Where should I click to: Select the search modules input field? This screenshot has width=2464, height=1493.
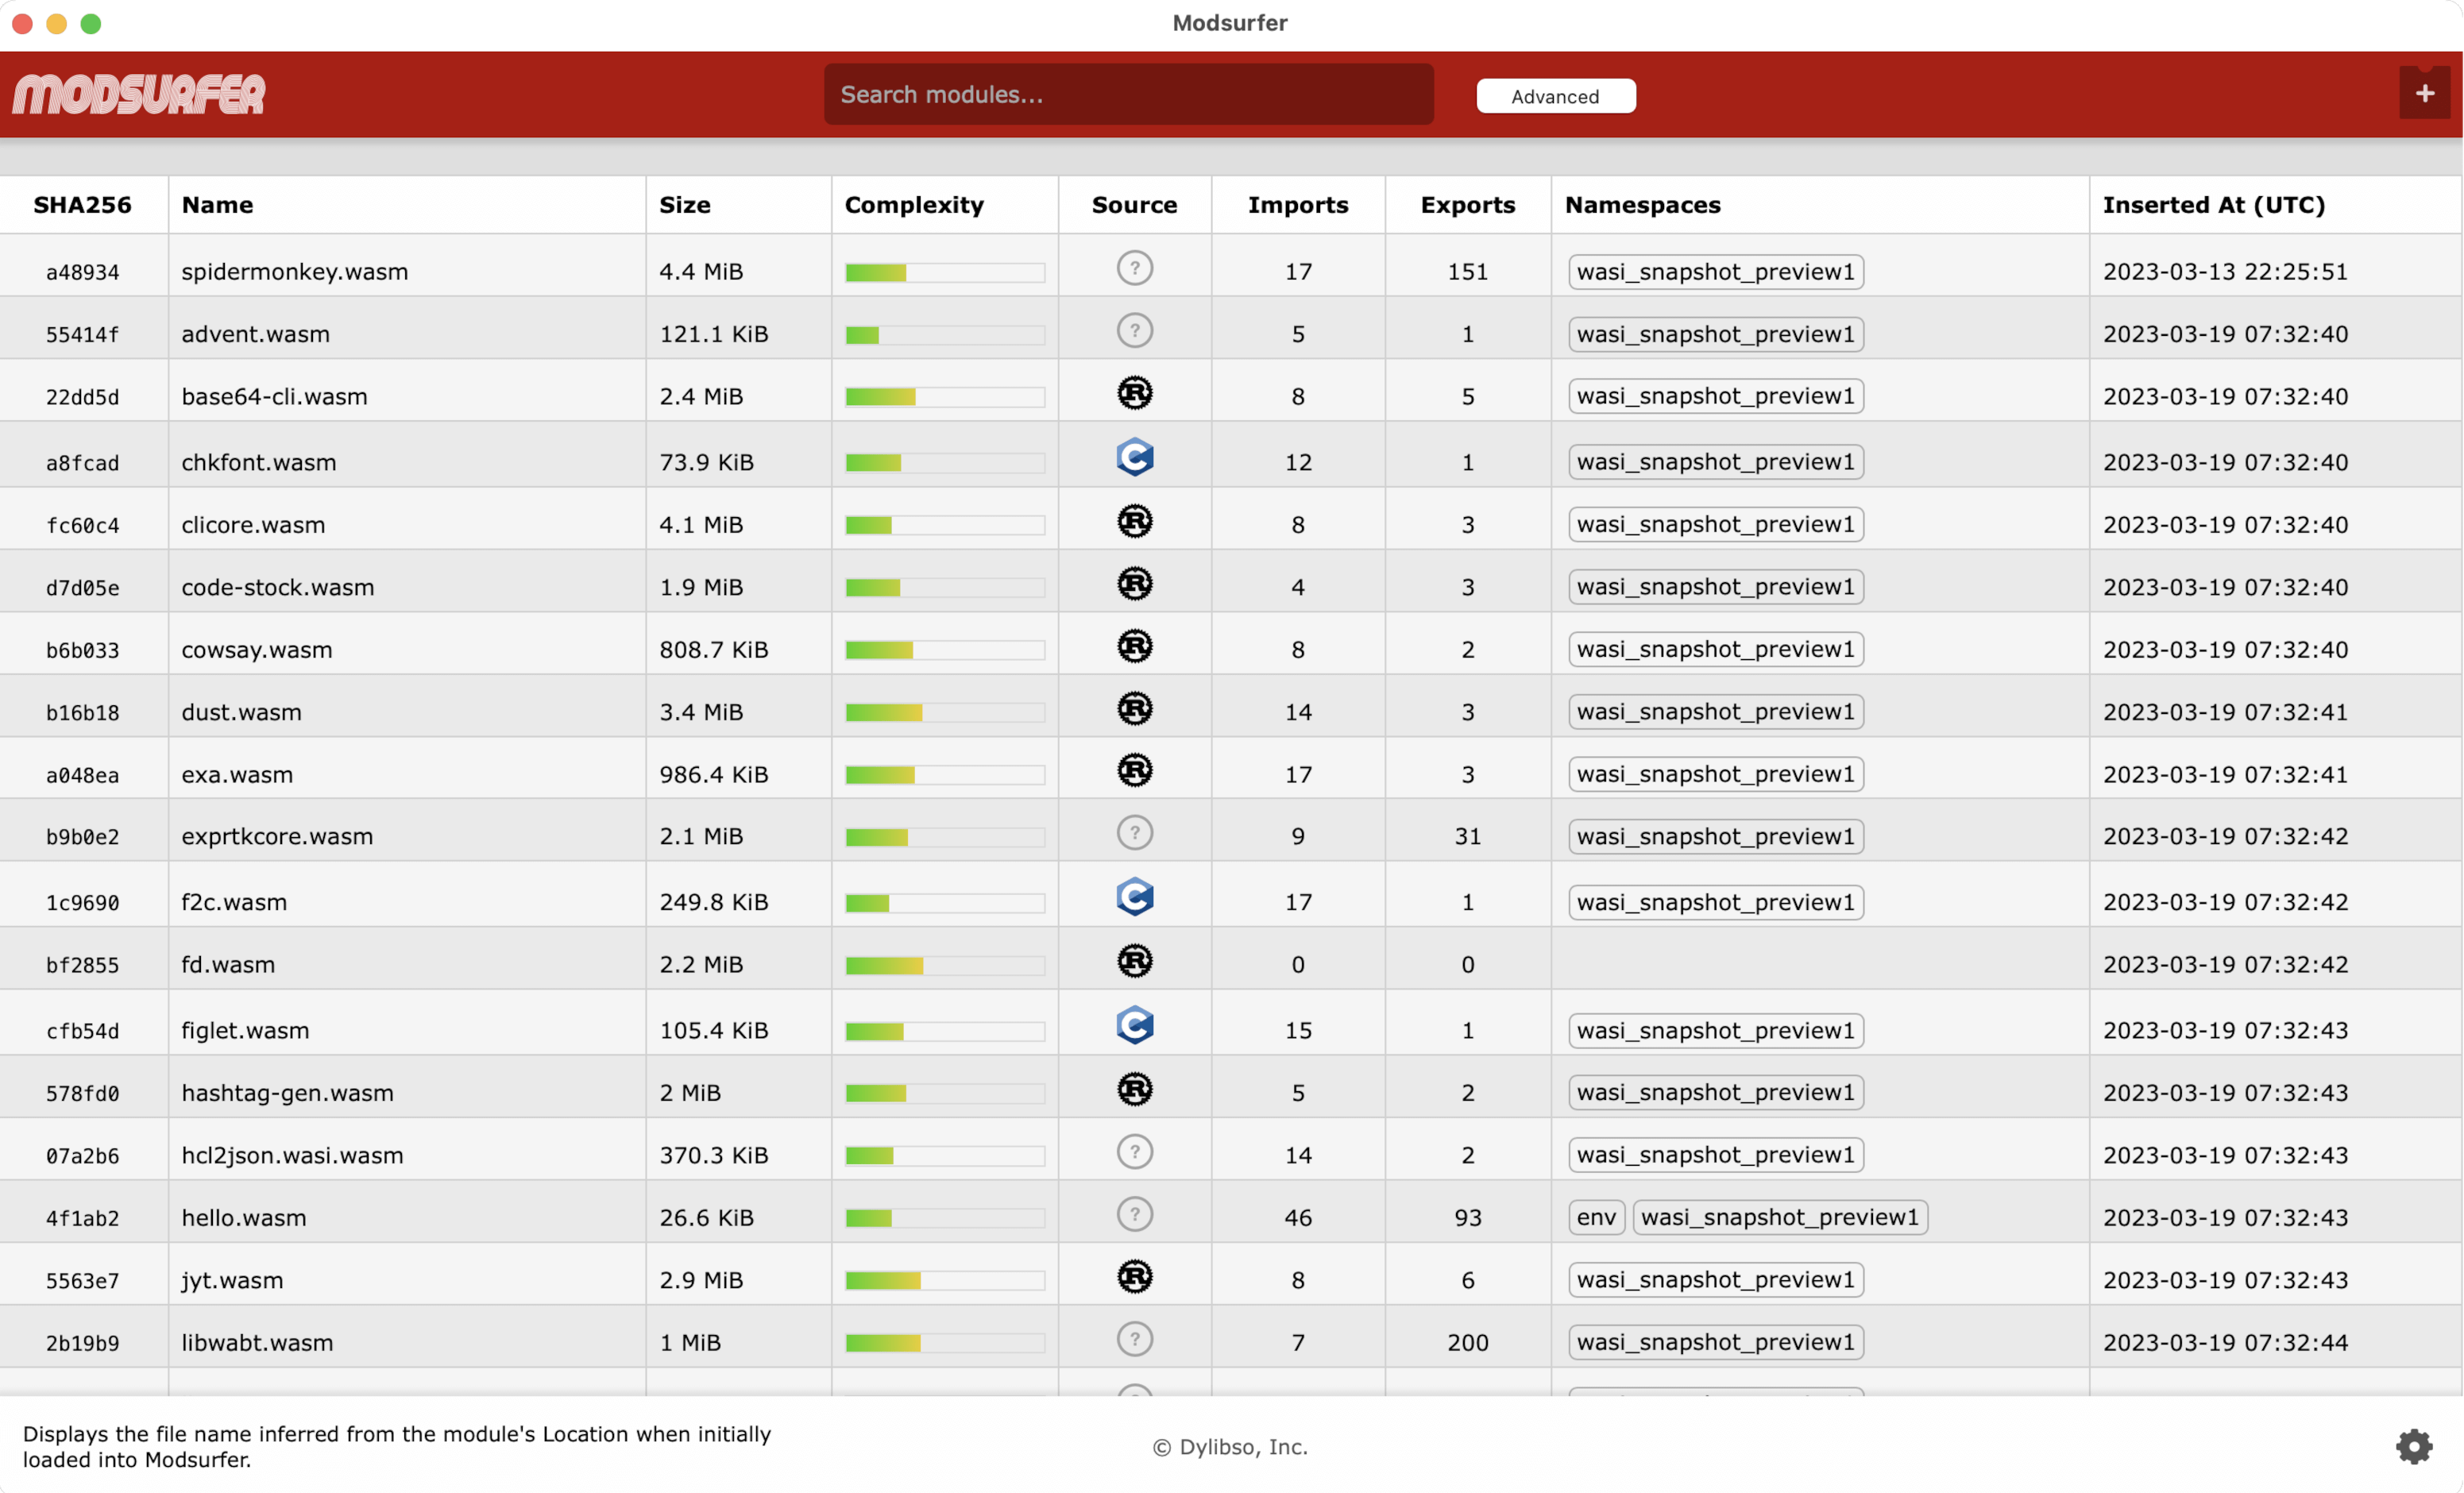[x=1128, y=95]
